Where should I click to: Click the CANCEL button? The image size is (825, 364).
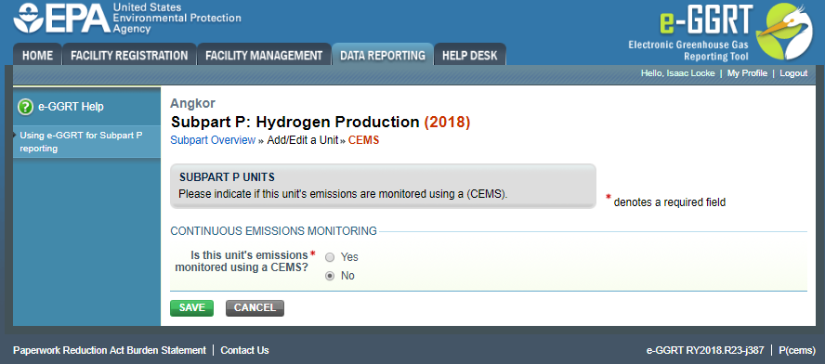pyautogui.click(x=255, y=308)
